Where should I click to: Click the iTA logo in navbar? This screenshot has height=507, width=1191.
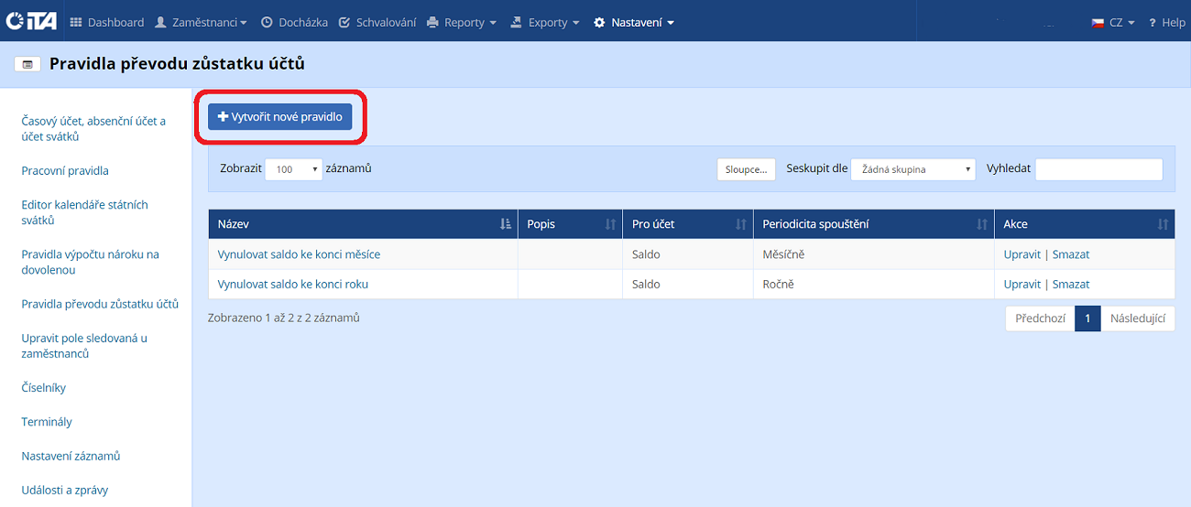(31, 22)
